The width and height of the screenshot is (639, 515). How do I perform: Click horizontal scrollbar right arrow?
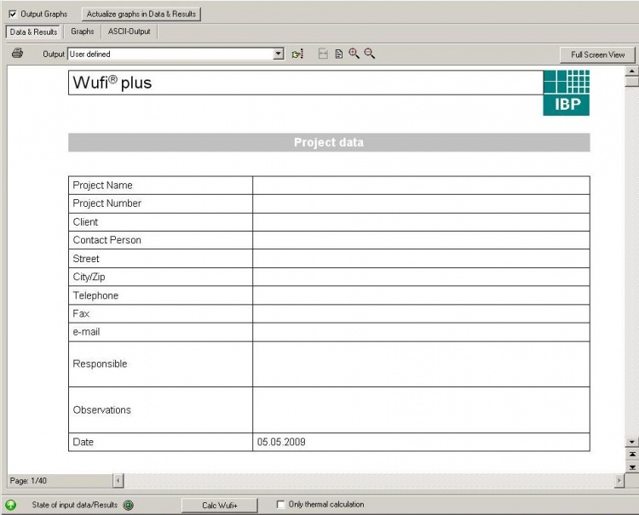(x=619, y=481)
